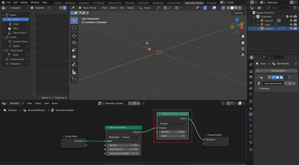299x165 pixels.
Task: Toggle visibility eye for Light in outliner
Action: (291, 25)
